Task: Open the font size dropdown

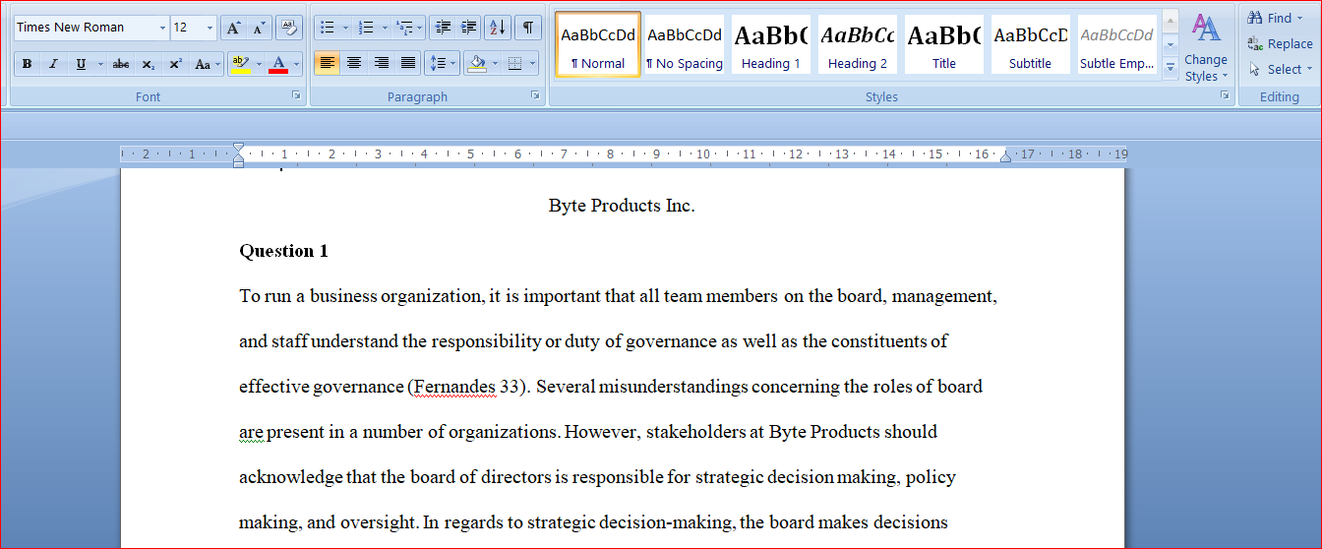Action: click(x=210, y=28)
